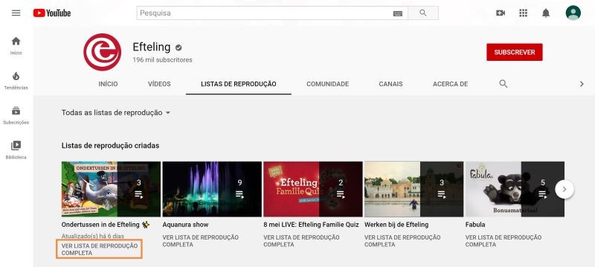Click the verified badge next to Efteling
595x267 pixels.
[178, 47]
